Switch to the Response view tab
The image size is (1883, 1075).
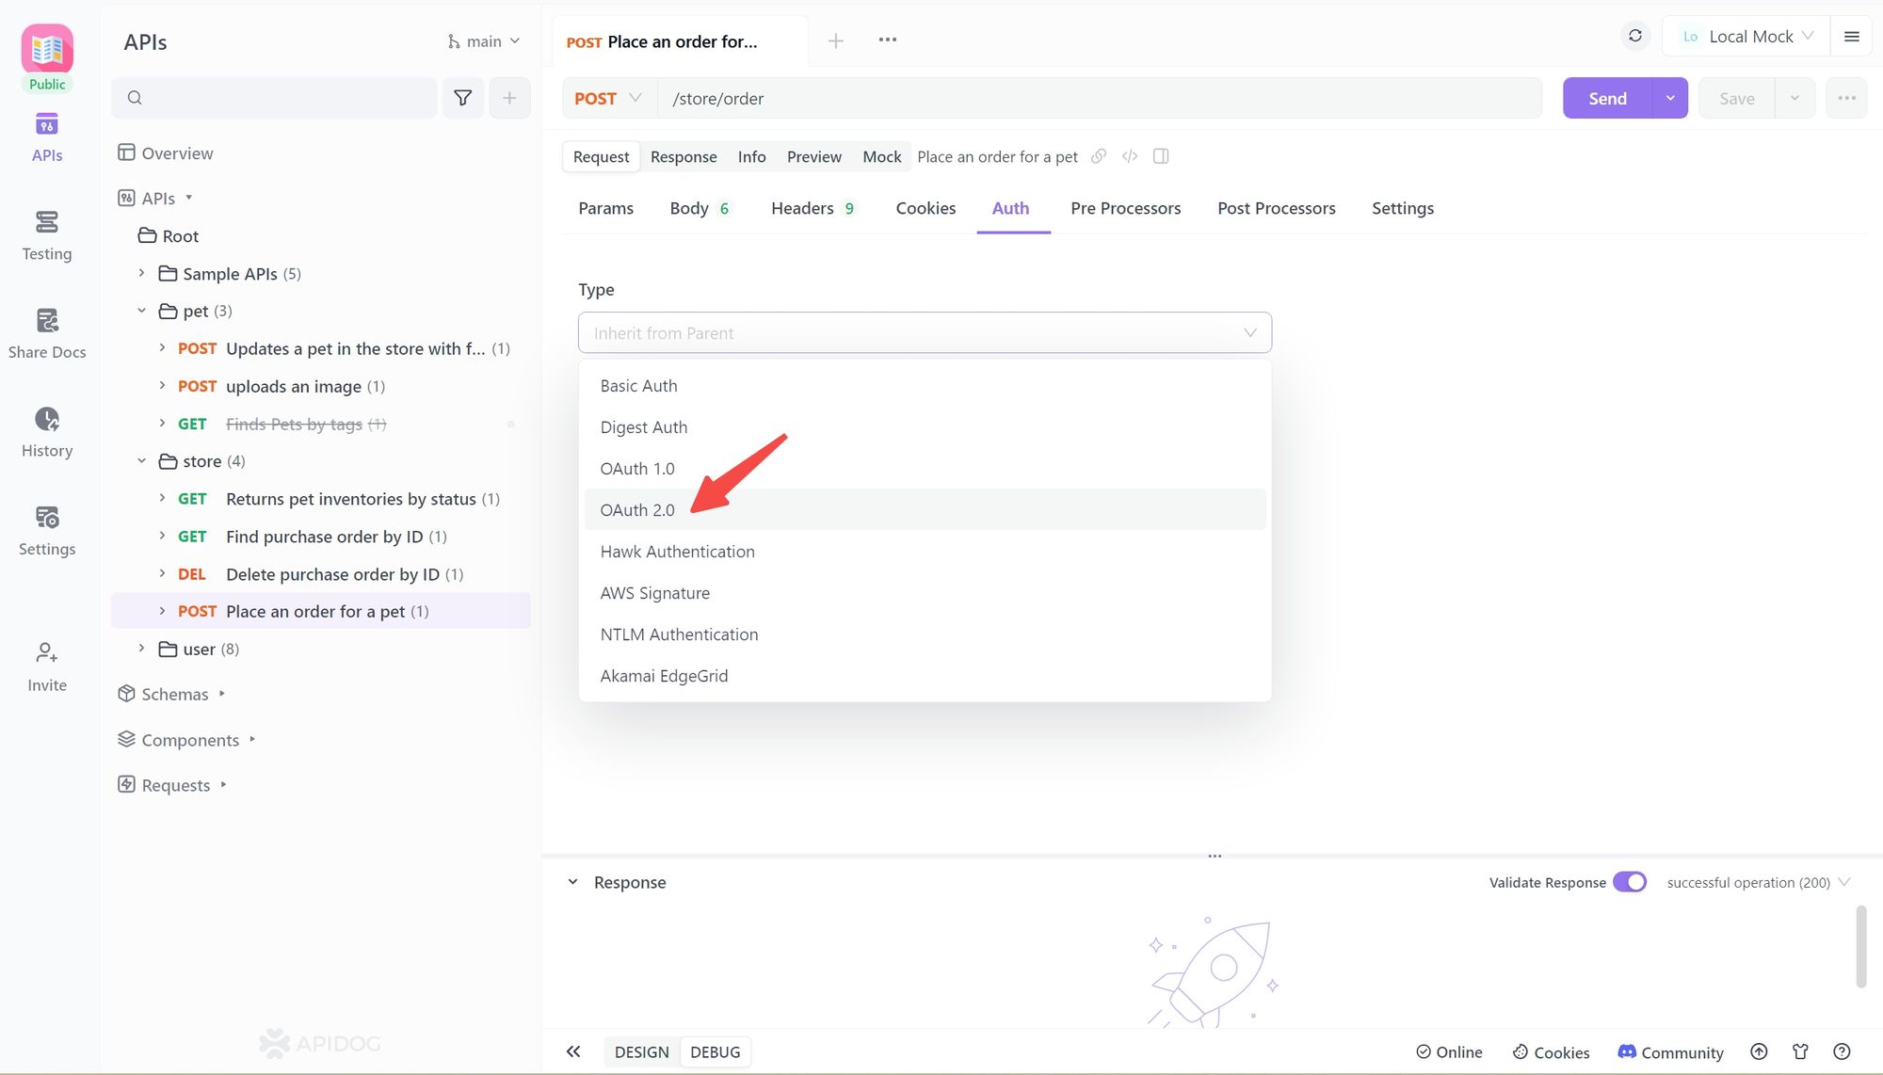click(684, 156)
